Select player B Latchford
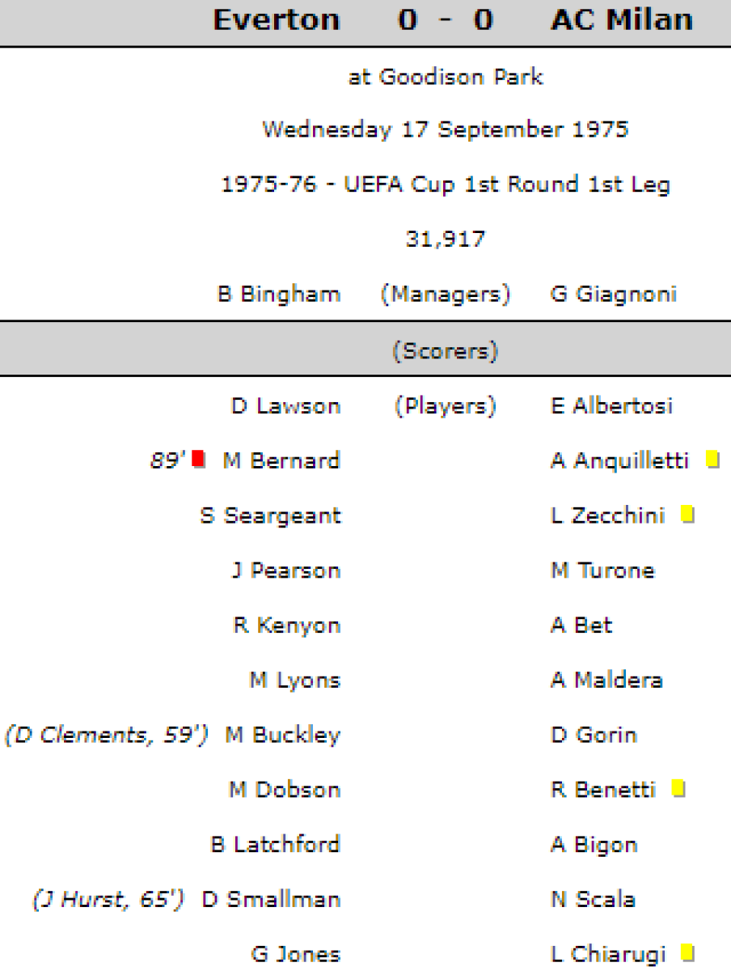The height and width of the screenshot is (971, 731). 275,845
